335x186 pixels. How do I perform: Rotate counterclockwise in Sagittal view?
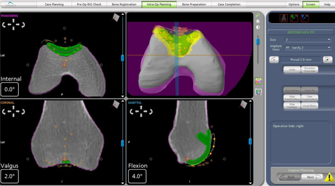pyautogui.click(x=132, y=112)
